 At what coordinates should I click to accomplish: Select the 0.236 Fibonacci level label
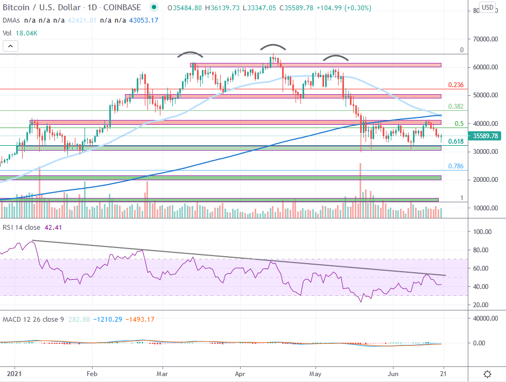tap(456, 85)
